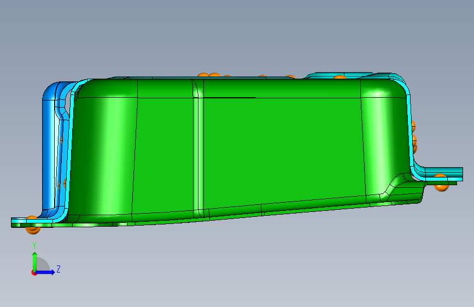Pick the orange sphere at bottom-left flange

pyautogui.click(x=33, y=225)
